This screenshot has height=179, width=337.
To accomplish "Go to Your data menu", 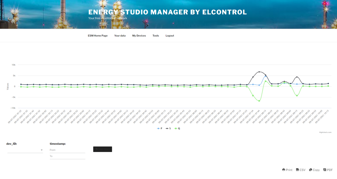I will coord(120,36).
